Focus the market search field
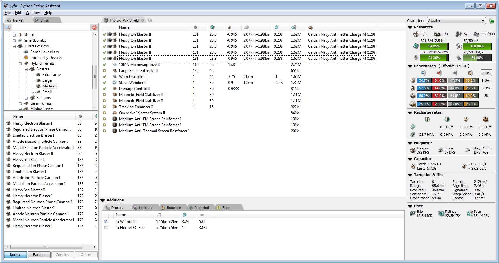 [x=51, y=27]
